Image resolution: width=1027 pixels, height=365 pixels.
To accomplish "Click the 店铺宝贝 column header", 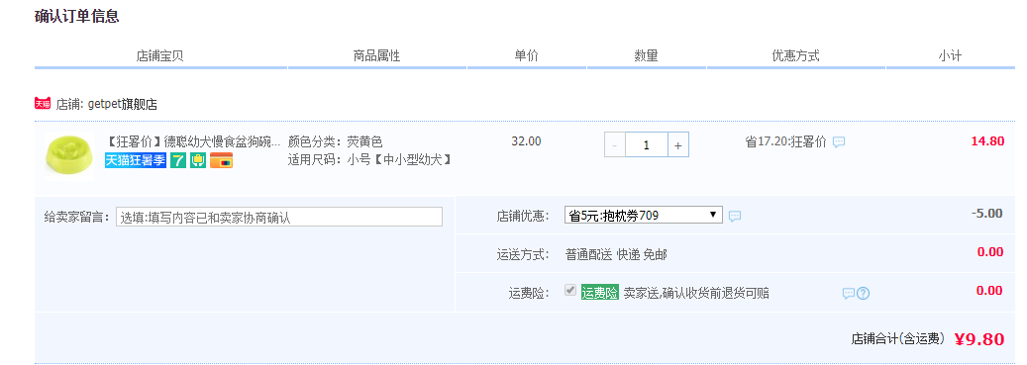I will [x=159, y=56].
